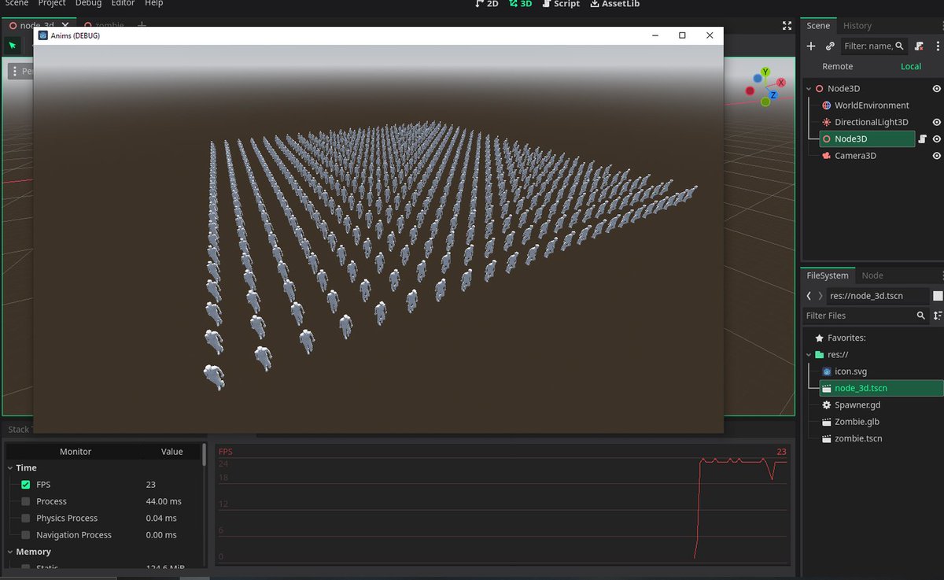Open the Debug menu

click(x=88, y=3)
